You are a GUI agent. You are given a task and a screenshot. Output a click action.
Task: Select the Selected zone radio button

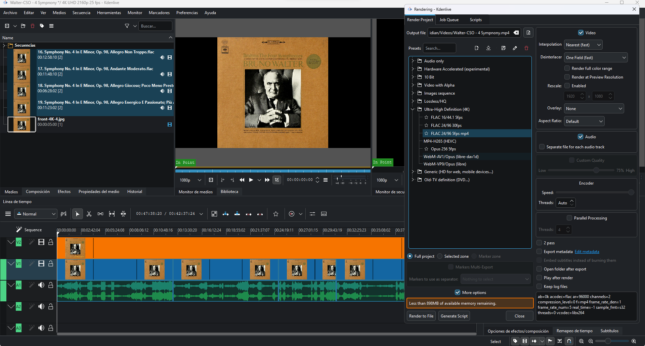(x=440, y=256)
